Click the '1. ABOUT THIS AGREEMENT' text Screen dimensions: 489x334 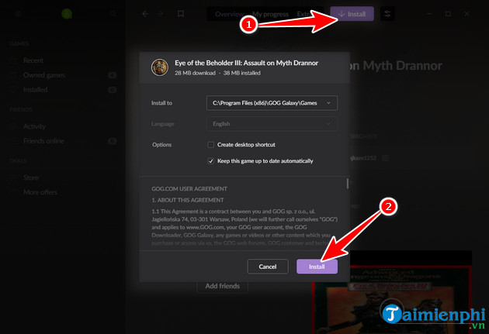(x=188, y=200)
